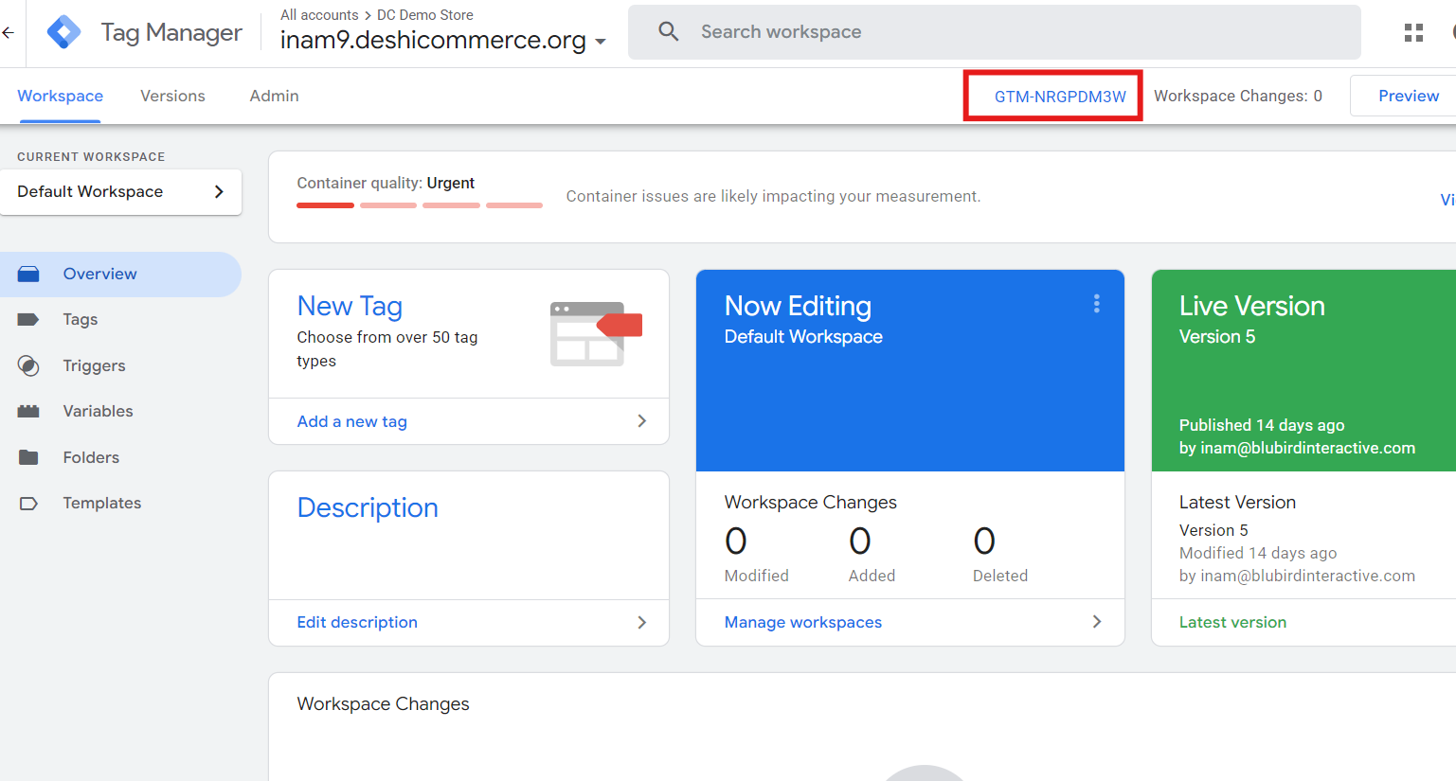Click the Container quality progress bar
The image size is (1456, 781).
pyautogui.click(x=420, y=204)
